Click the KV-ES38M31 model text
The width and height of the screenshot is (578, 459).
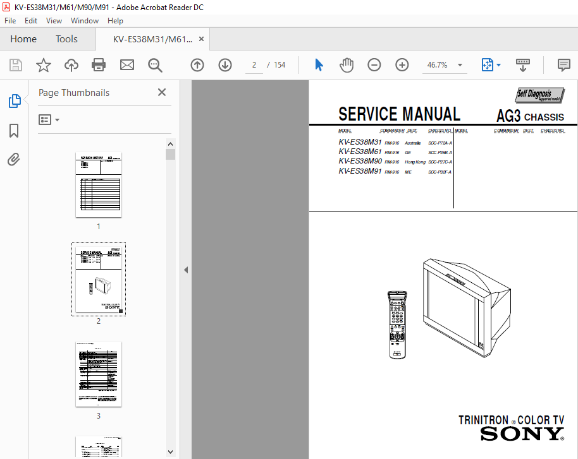pyautogui.click(x=360, y=142)
